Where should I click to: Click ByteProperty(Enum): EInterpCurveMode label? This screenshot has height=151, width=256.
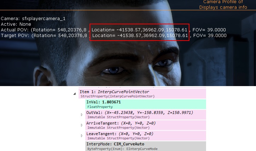point(123,149)
